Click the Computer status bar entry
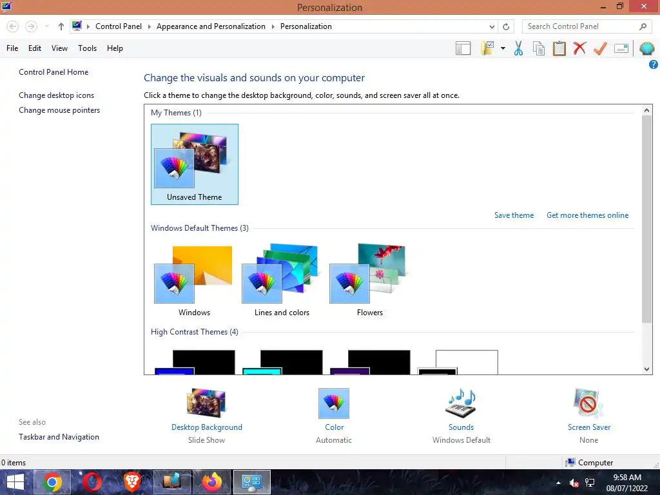 [x=589, y=463]
